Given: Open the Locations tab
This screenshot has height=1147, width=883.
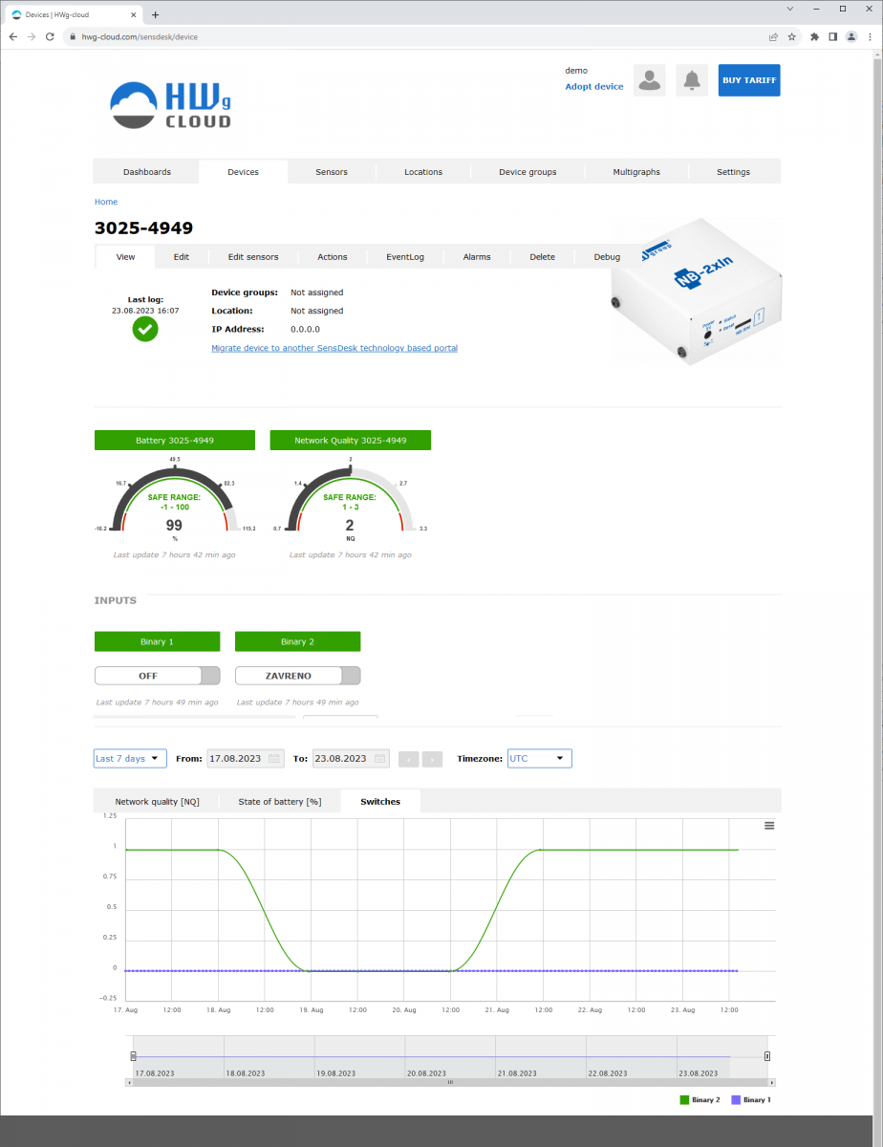Looking at the screenshot, I should 423,172.
